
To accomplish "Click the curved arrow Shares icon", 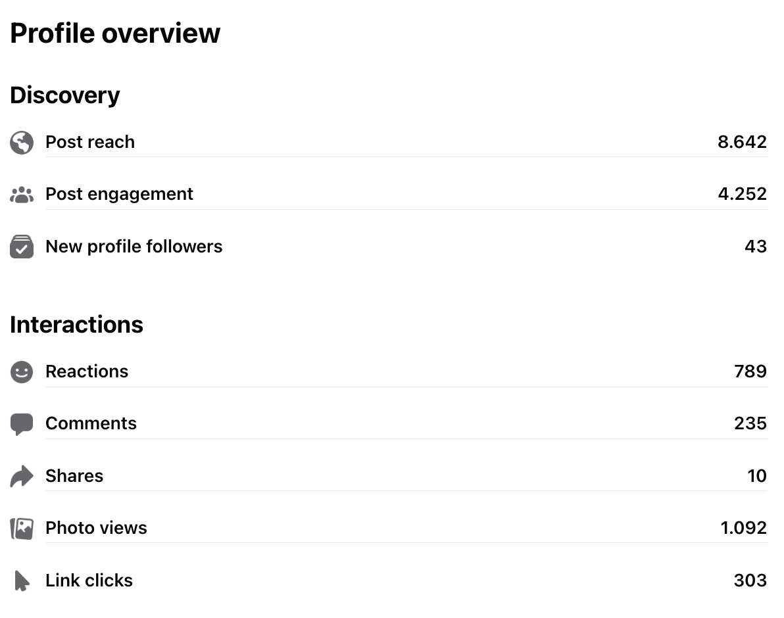I will point(22,476).
